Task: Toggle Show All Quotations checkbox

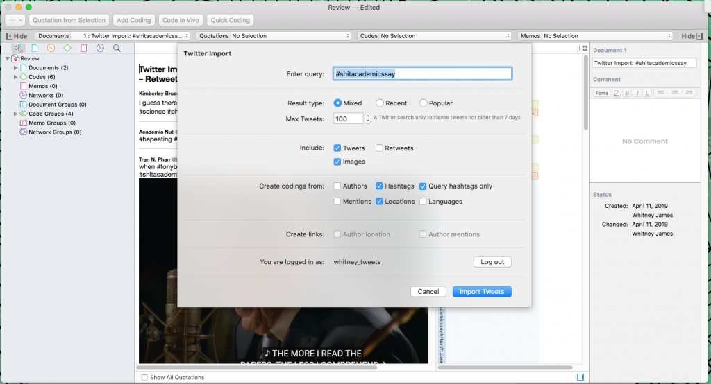Action: [144, 377]
